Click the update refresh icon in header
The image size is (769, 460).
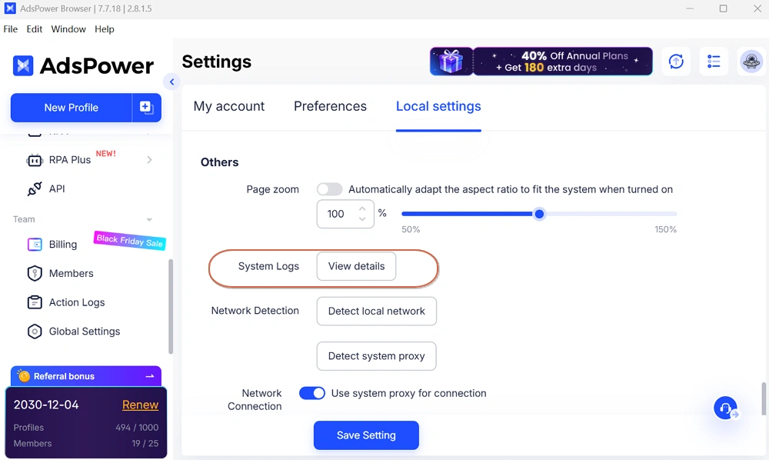point(677,62)
